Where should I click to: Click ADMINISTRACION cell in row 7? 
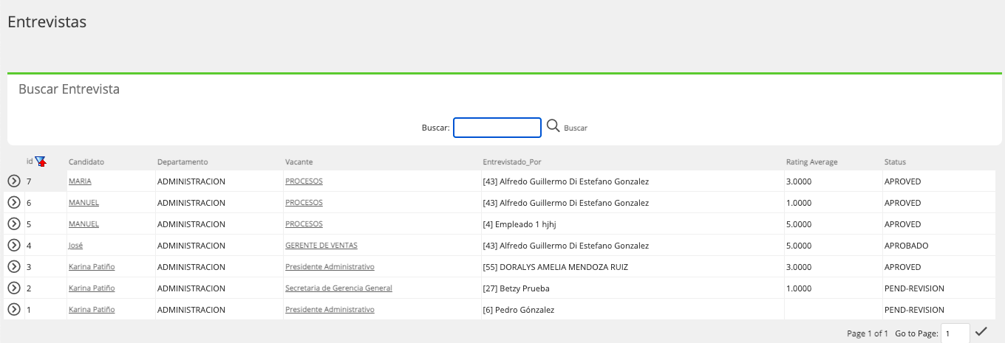(x=191, y=181)
